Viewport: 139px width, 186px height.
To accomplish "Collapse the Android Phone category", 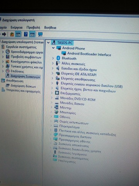I will [x=53, y=48].
